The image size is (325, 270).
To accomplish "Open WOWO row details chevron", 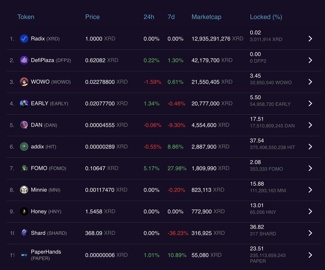I will (310, 82).
